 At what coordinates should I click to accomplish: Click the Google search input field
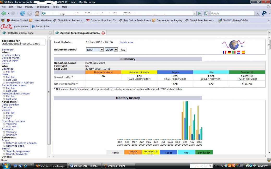coord(232,13)
